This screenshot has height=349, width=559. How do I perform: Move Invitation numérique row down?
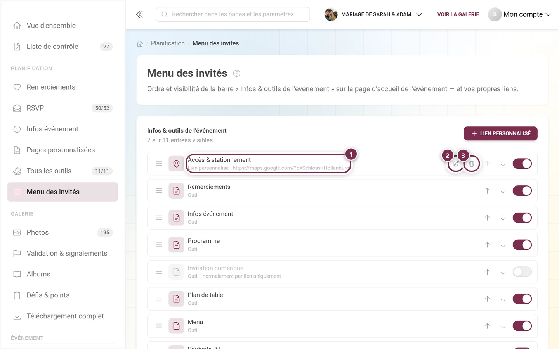503,272
